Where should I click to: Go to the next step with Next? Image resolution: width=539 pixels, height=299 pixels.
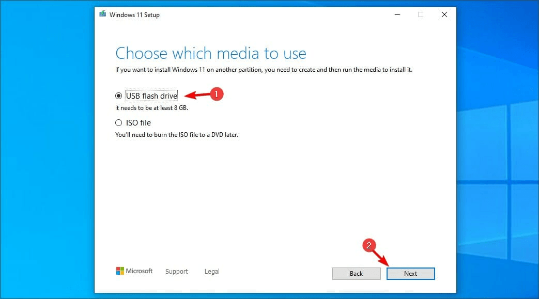click(410, 274)
